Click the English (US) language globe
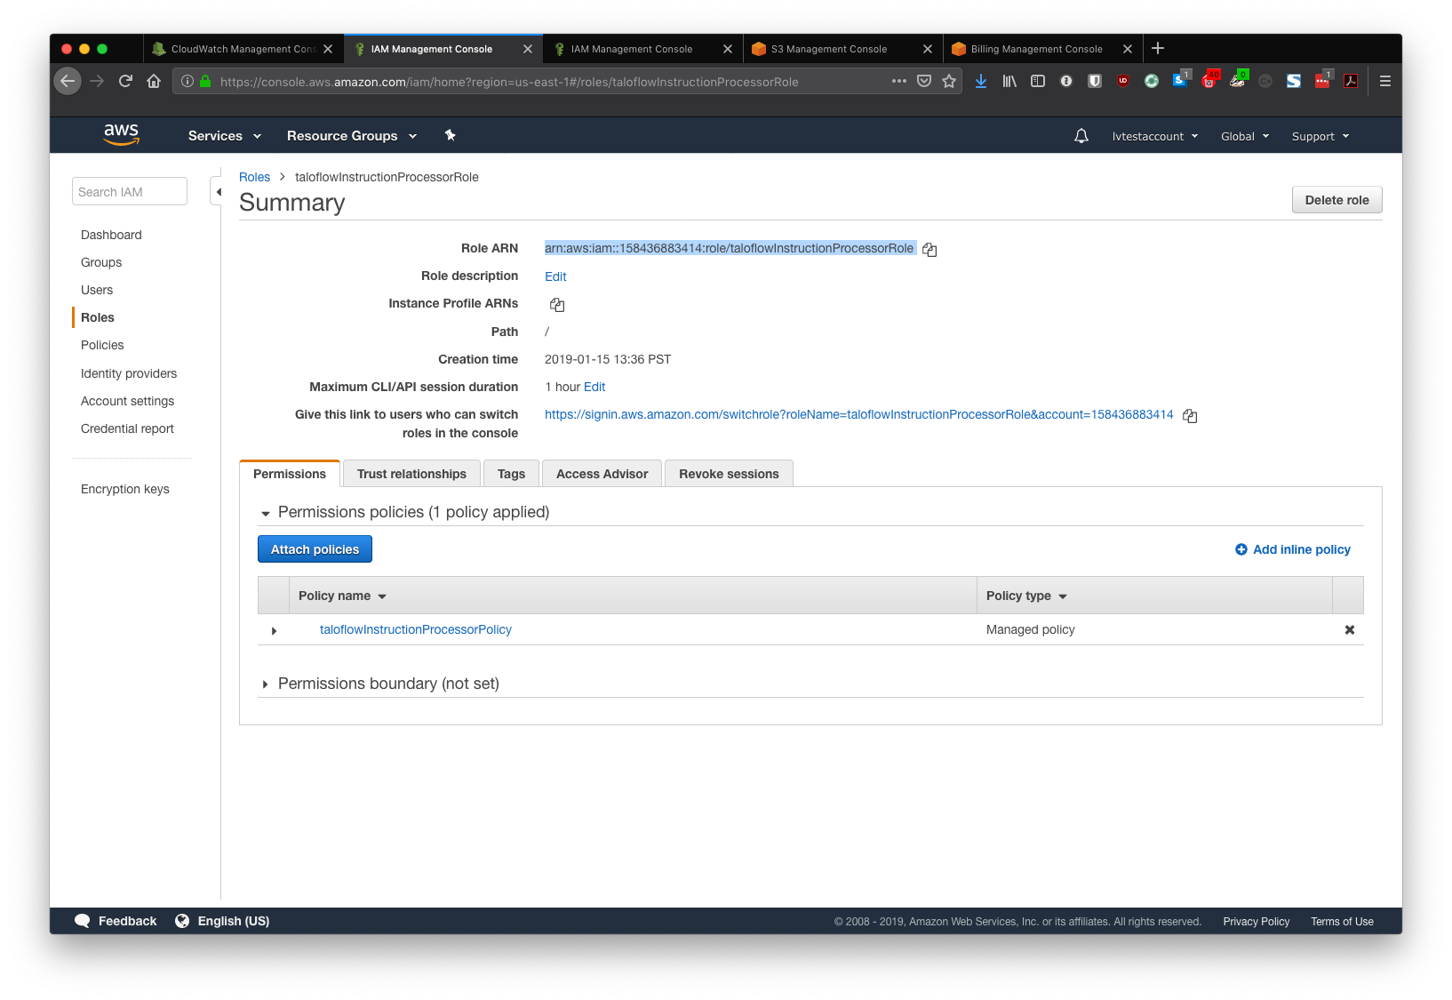 (182, 921)
